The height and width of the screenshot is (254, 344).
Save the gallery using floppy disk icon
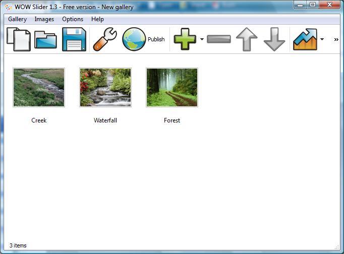[74, 39]
